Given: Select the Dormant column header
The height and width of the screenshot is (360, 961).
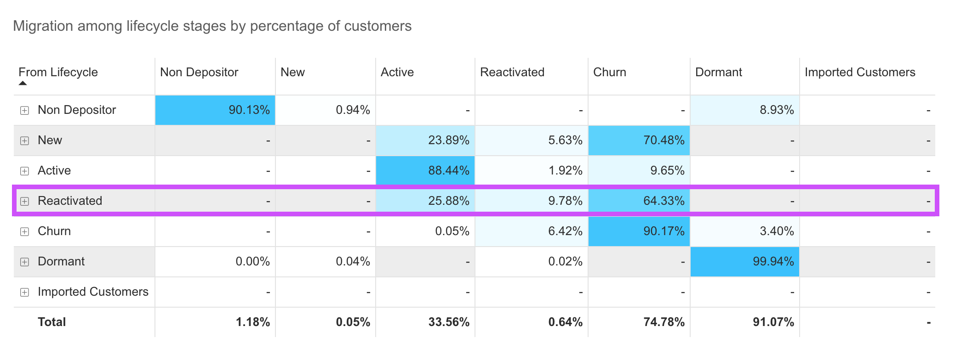Looking at the screenshot, I should pyautogui.click(x=719, y=72).
